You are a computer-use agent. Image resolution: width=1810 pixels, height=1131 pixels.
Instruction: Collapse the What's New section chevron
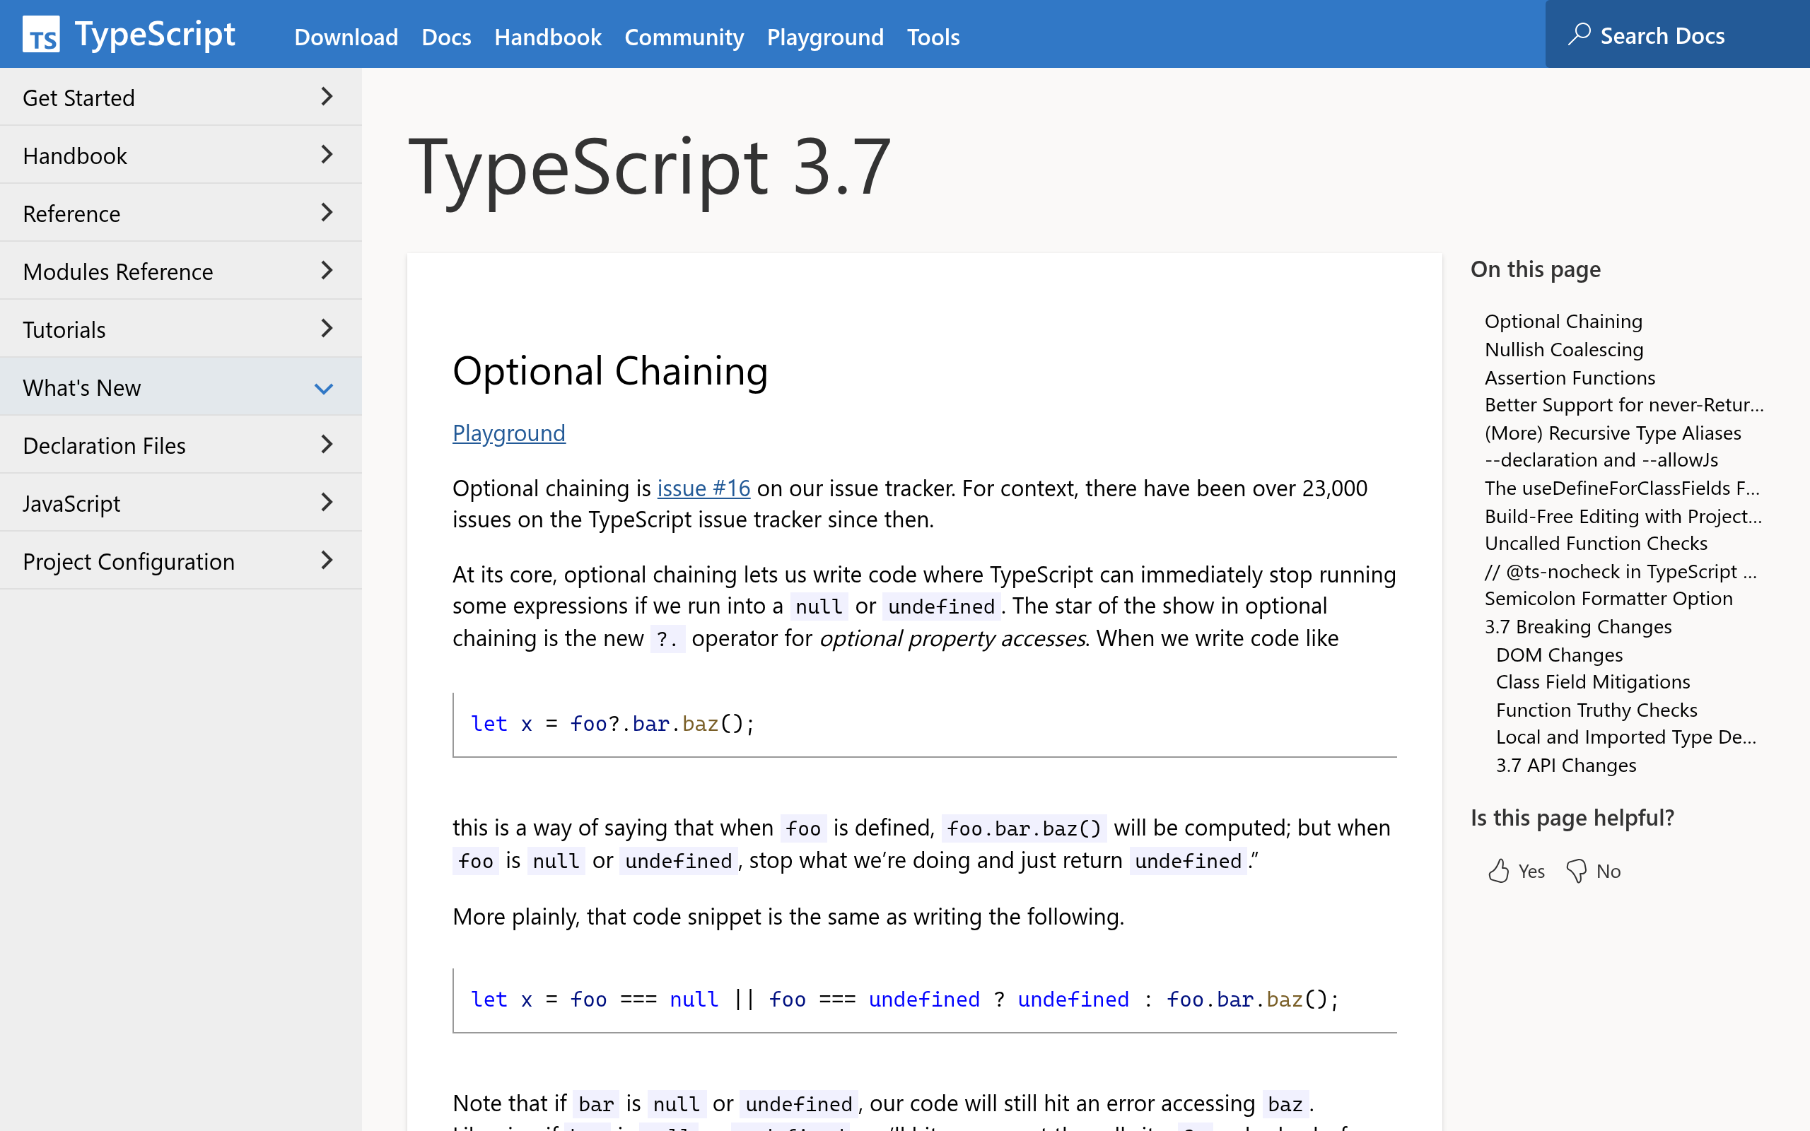click(324, 388)
